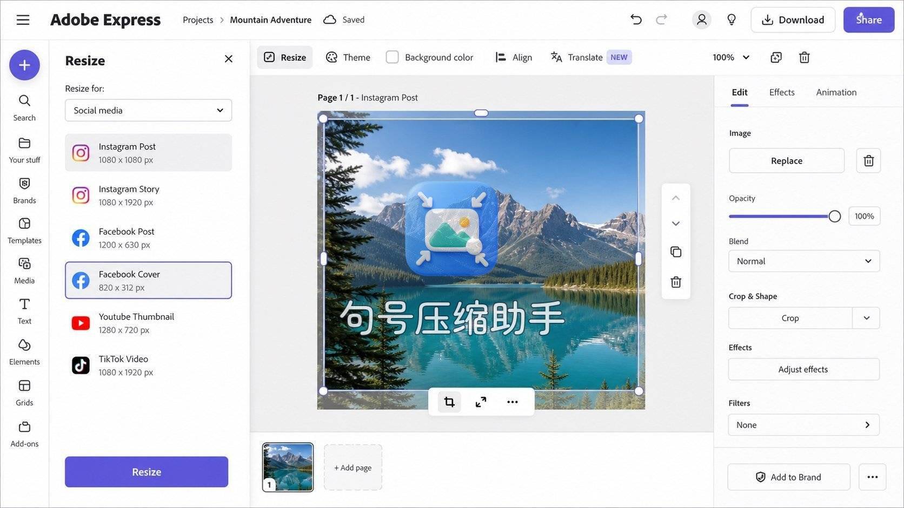The image size is (904, 508).
Task: Click trash icon in canvas side toolbar
Action: [x=676, y=282]
